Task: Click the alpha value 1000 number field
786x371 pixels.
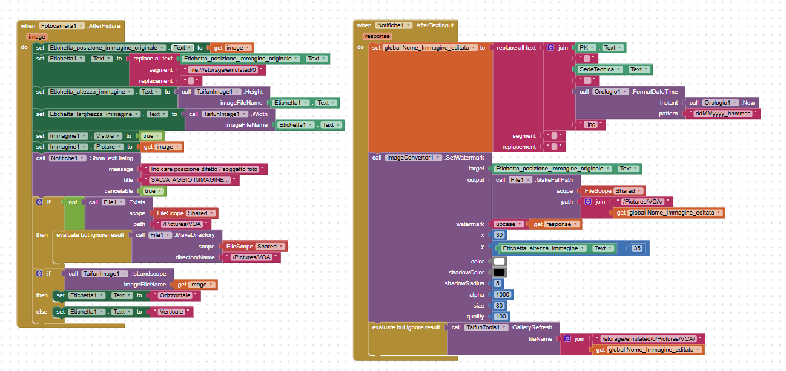Action: 502,295
